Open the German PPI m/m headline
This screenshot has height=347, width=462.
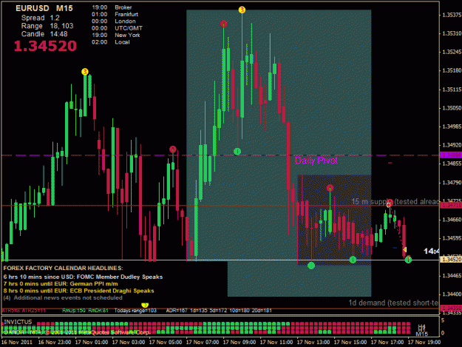click(x=61, y=284)
